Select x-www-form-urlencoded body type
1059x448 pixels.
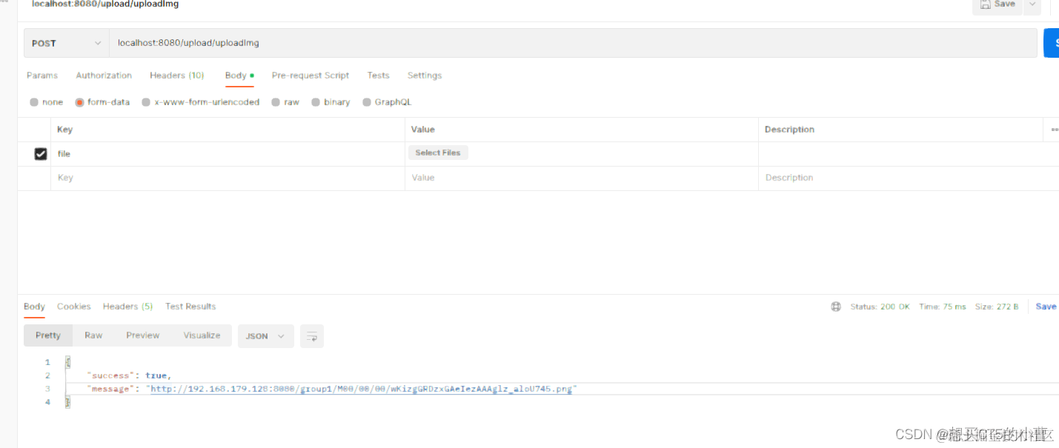click(146, 102)
